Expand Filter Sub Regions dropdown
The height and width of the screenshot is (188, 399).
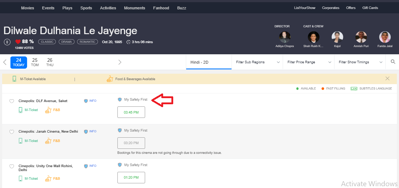pyautogui.click(x=257, y=62)
